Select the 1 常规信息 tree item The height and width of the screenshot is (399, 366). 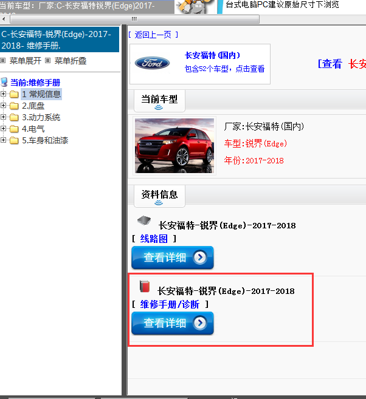(41, 94)
